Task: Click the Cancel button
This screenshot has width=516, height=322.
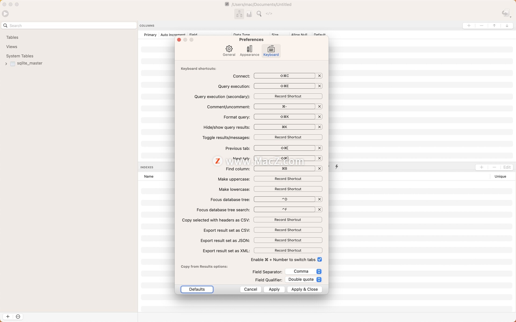Action: [250, 289]
